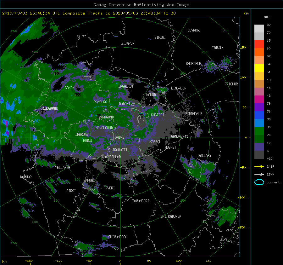Click the HOSPET city label

click(x=170, y=147)
